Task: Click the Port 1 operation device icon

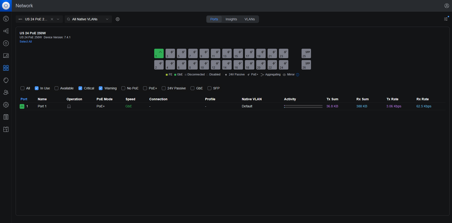Action: click(69, 106)
